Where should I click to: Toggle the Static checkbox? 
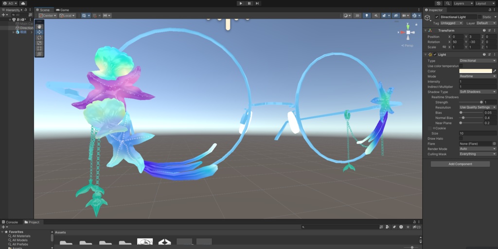pyautogui.click(x=480, y=17)
